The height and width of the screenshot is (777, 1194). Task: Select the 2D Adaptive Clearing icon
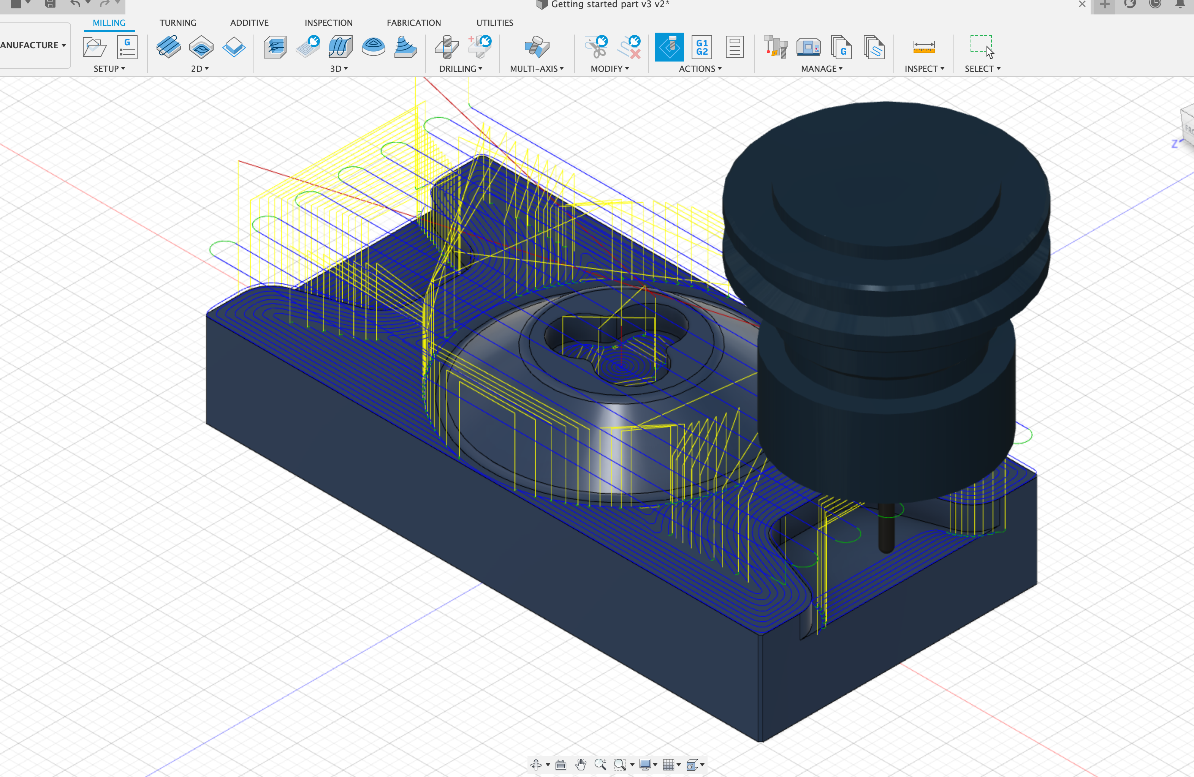[x=168, y=47]
